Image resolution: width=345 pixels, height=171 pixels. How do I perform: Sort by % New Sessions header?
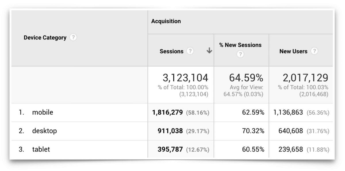click(x=240, y=45)
